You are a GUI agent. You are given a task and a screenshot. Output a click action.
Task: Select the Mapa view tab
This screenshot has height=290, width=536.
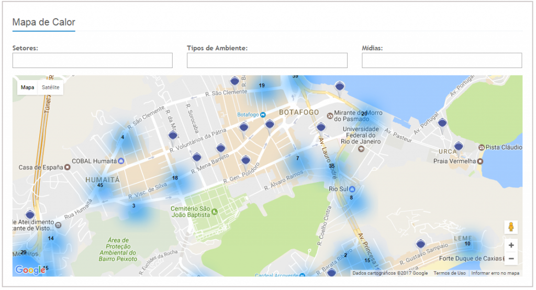[x=27, y=87]
